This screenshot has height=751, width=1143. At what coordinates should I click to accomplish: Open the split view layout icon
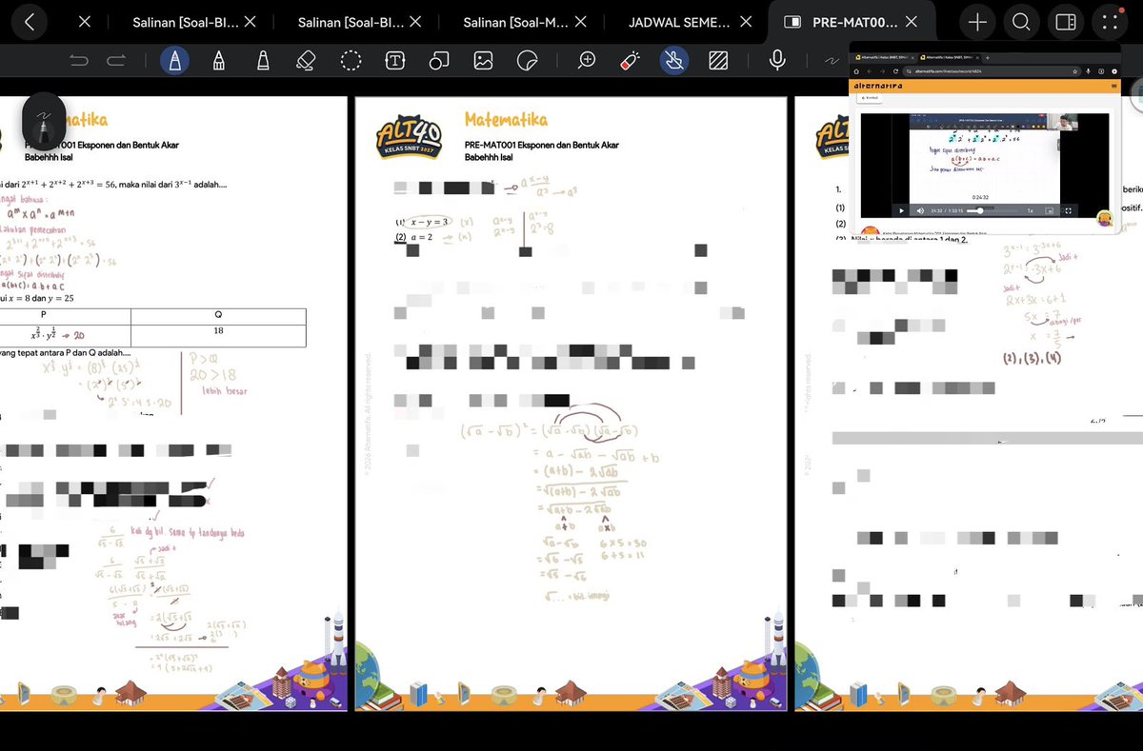pos(1066,22)
